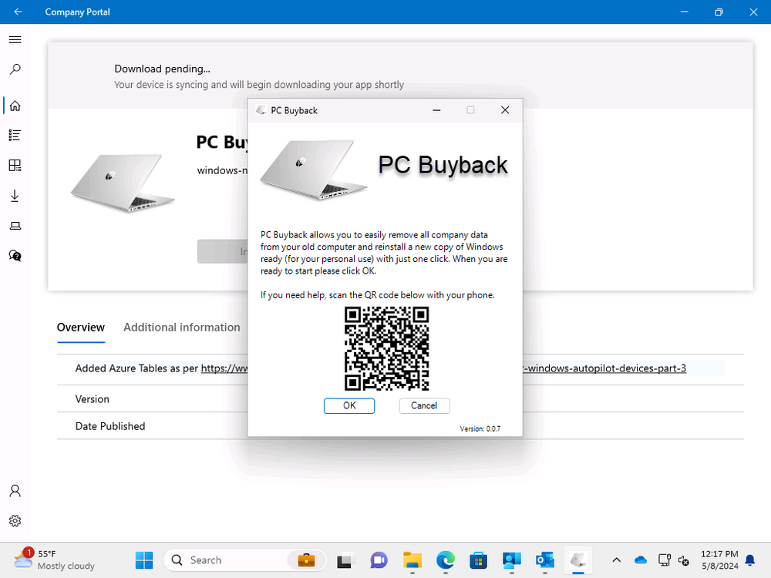Image resolution: width=771 pixels, height=578 pixels.
Task: Click the briefcase icon in the taskbar search box
Action: click(306, 560)
